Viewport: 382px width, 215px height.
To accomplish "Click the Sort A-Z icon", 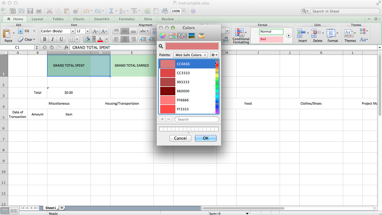I will tap(122, 11).
